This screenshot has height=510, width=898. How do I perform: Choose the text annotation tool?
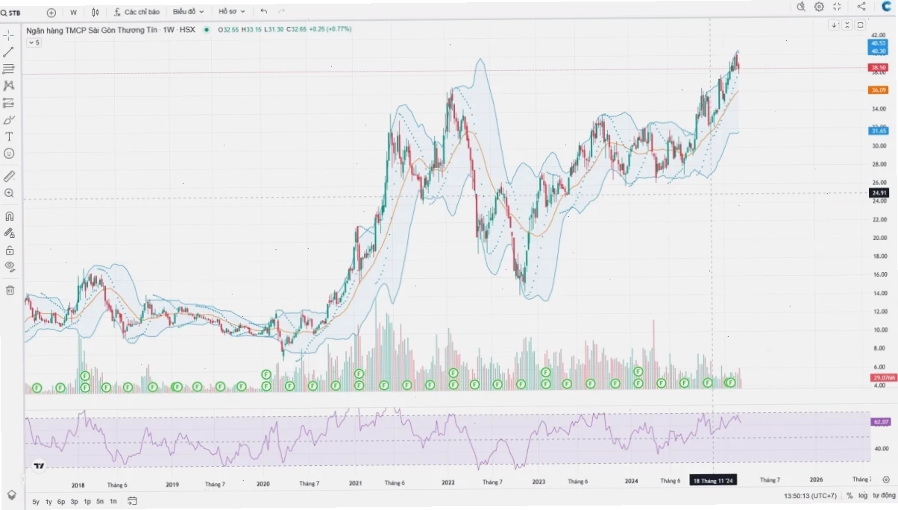(x=9, y=136)
